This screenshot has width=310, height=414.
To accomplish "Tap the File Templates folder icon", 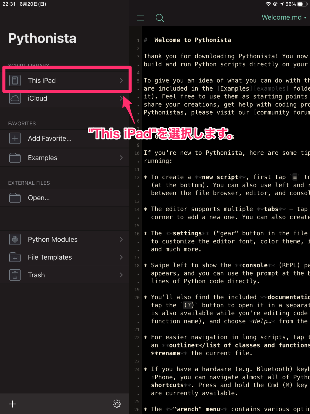I will click(15, 257).
